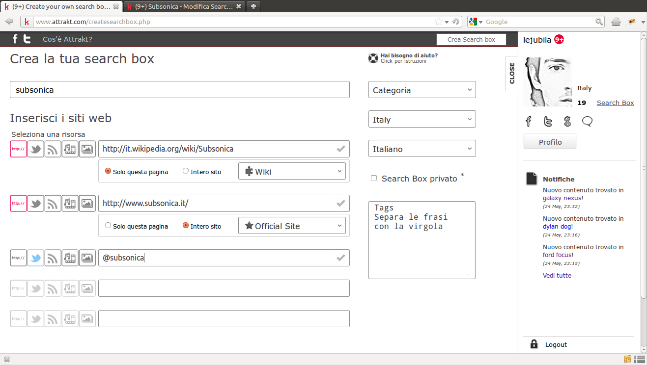Open the Italy country dropdown
The image size is (647, 365).
pyautogui.click(x=422, y=119)
